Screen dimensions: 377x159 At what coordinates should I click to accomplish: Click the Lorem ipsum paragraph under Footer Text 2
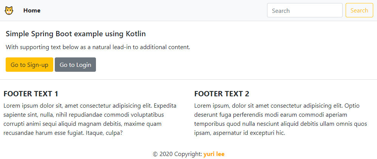tap(281, 119)
